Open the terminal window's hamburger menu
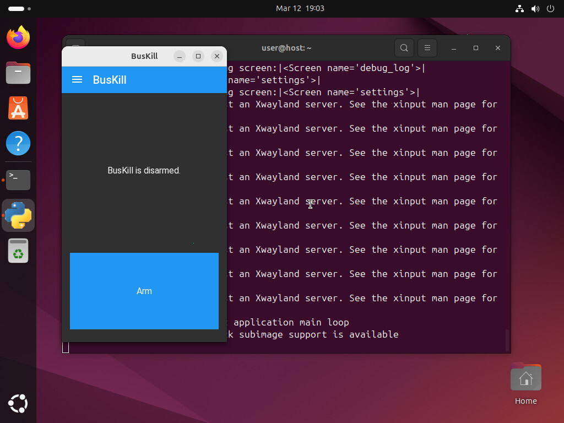This screenshot has height=423, width=564. click(427, 48)
